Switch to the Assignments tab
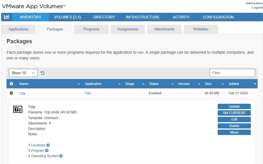Viewport: 263px width, 164px height. [128, 29]
